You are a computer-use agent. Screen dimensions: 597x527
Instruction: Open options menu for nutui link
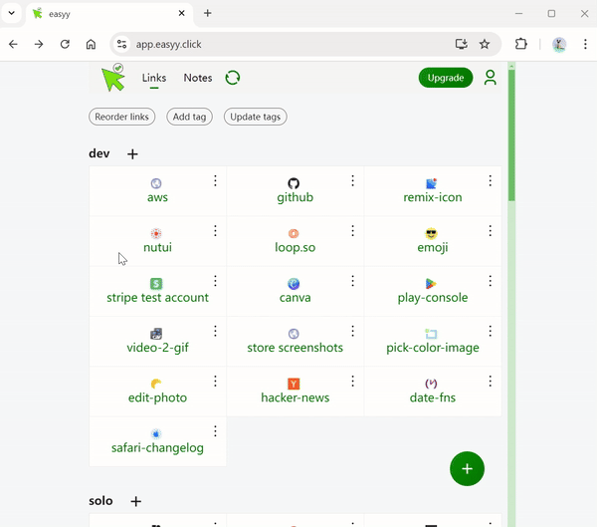click(215, 231)
